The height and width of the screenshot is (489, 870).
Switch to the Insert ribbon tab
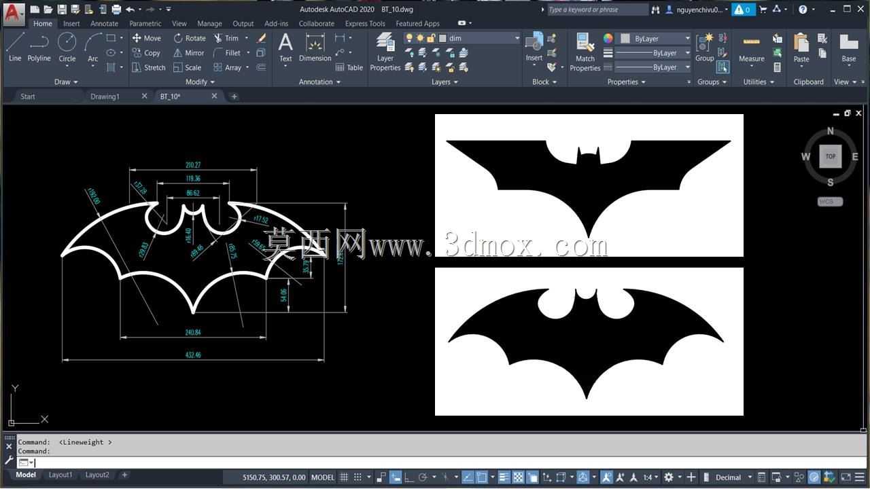click(x=71, y=23)
